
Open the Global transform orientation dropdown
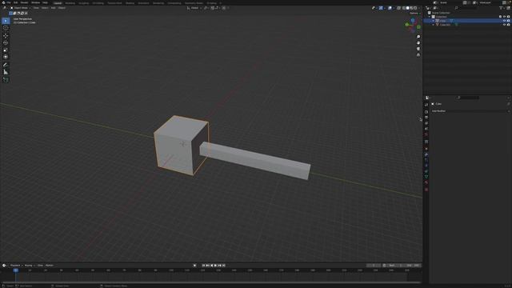194,8
